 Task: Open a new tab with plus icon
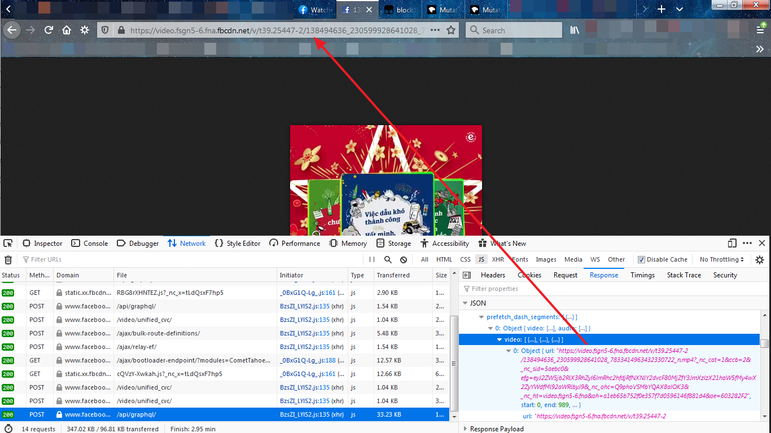662,10
